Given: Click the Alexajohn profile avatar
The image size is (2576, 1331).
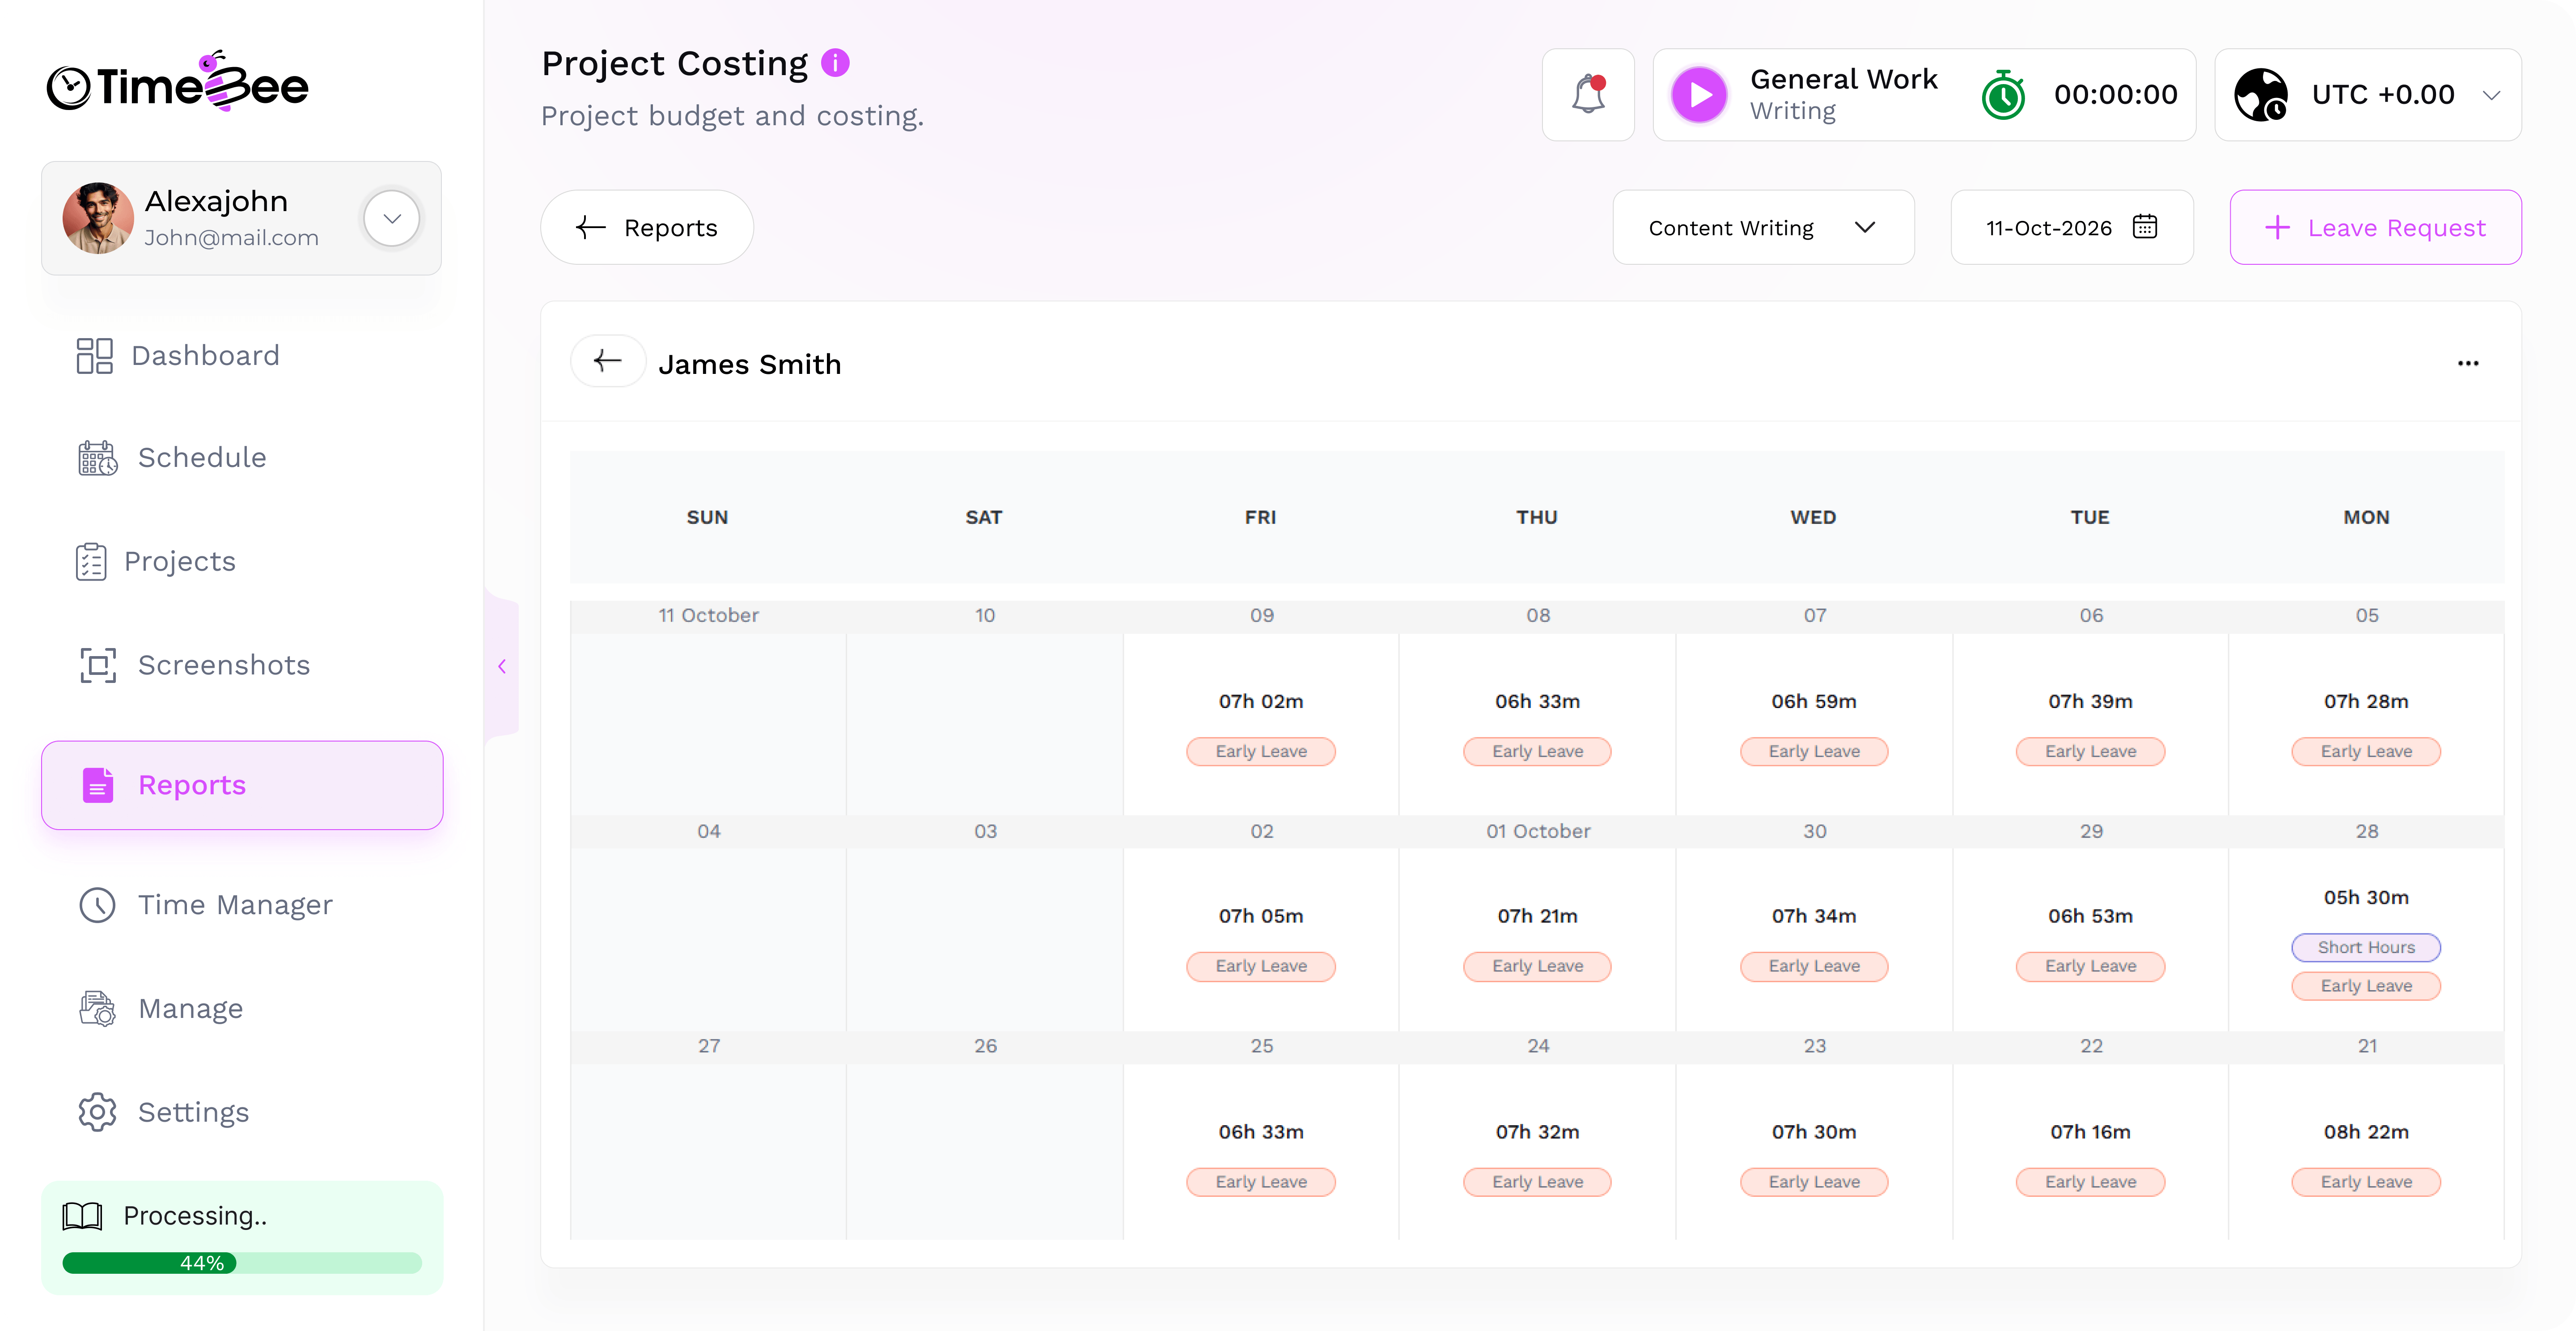Looking at the screenshot, I should pyautogui.click(x=98, y=218).
